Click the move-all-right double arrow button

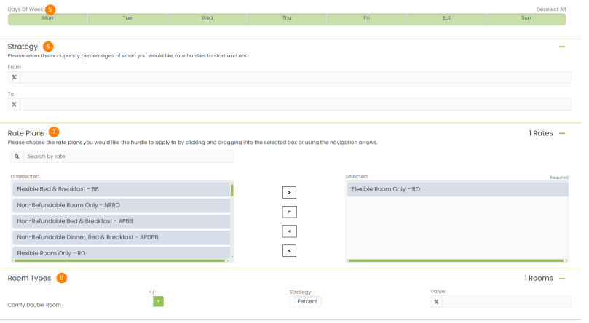tap(289, 212)
